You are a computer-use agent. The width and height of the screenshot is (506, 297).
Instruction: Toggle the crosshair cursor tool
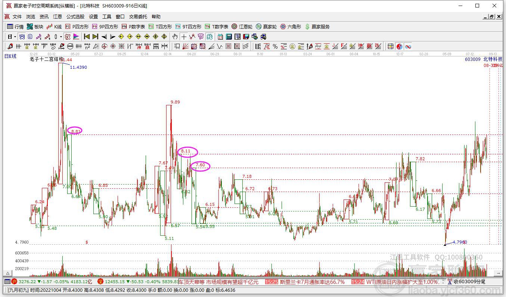pyautogui.click(x=184, y=37)
